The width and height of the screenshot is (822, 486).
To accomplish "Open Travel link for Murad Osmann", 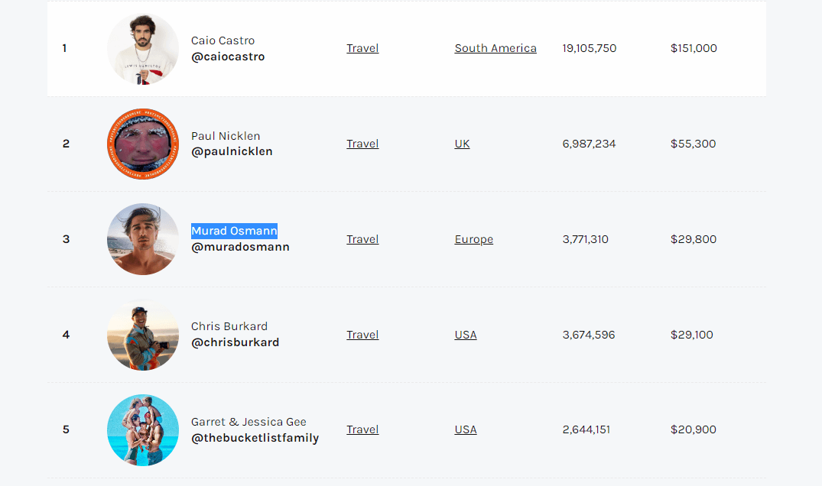I will (362, 239).
